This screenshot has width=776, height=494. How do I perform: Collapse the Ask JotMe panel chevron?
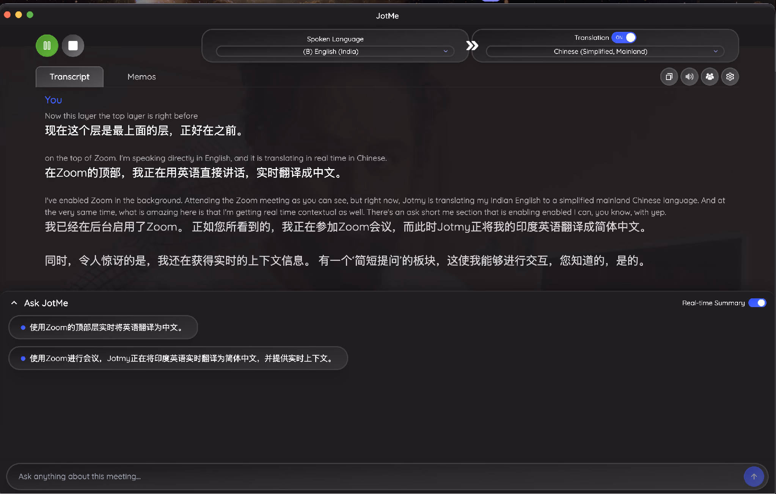pyautogui.click(x=14, y=303)
